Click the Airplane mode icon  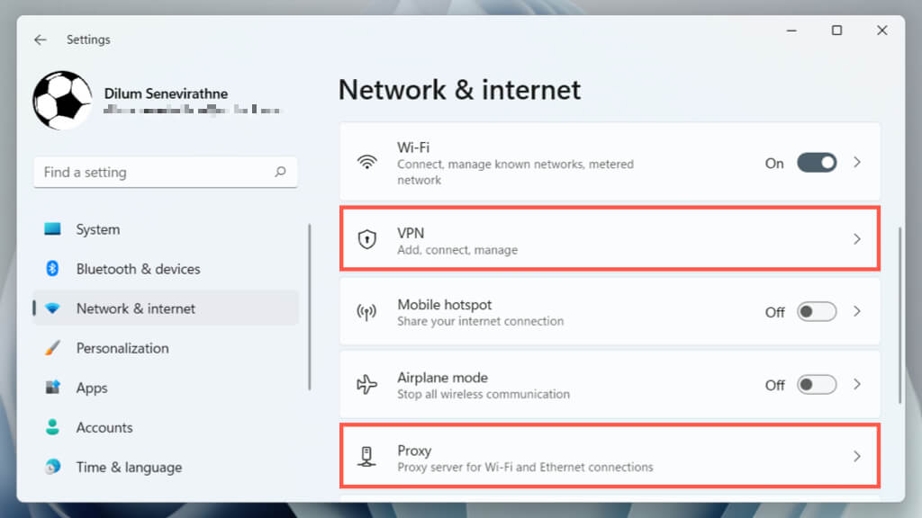point(366,385)
